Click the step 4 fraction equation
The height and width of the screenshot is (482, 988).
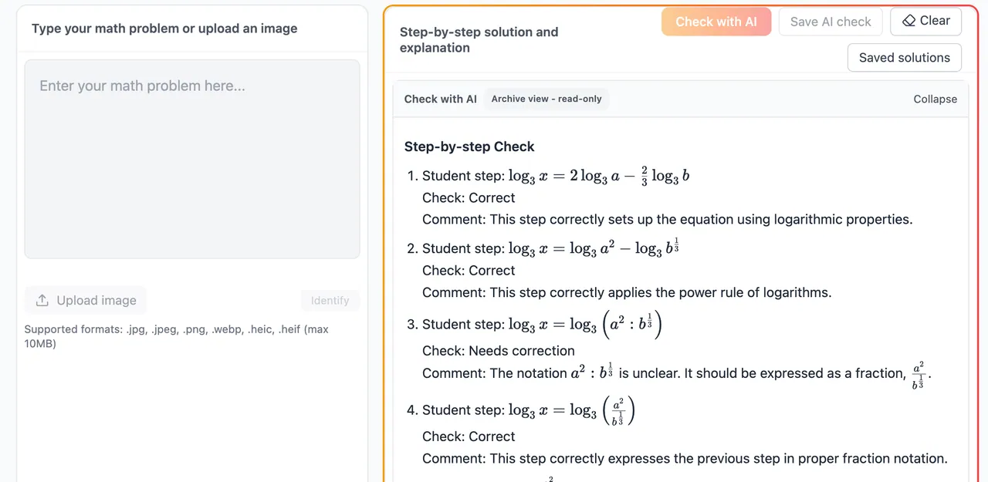571,410
